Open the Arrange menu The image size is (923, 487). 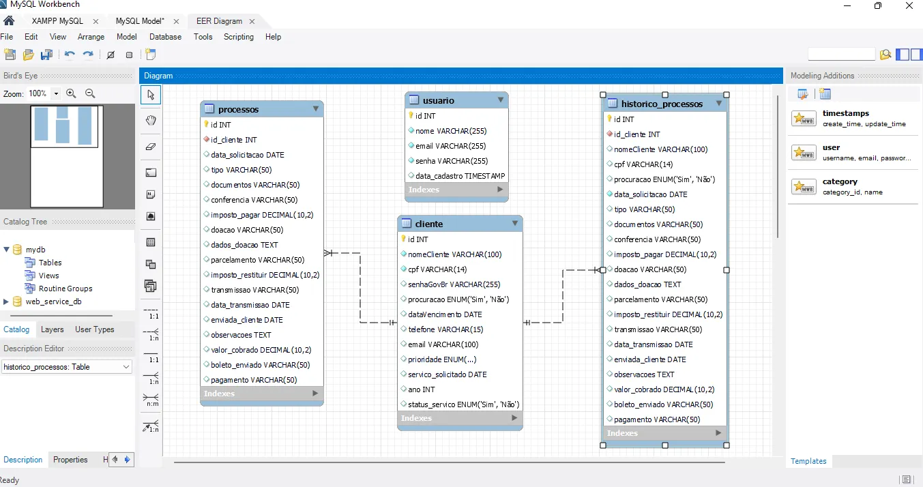[91, 37]
